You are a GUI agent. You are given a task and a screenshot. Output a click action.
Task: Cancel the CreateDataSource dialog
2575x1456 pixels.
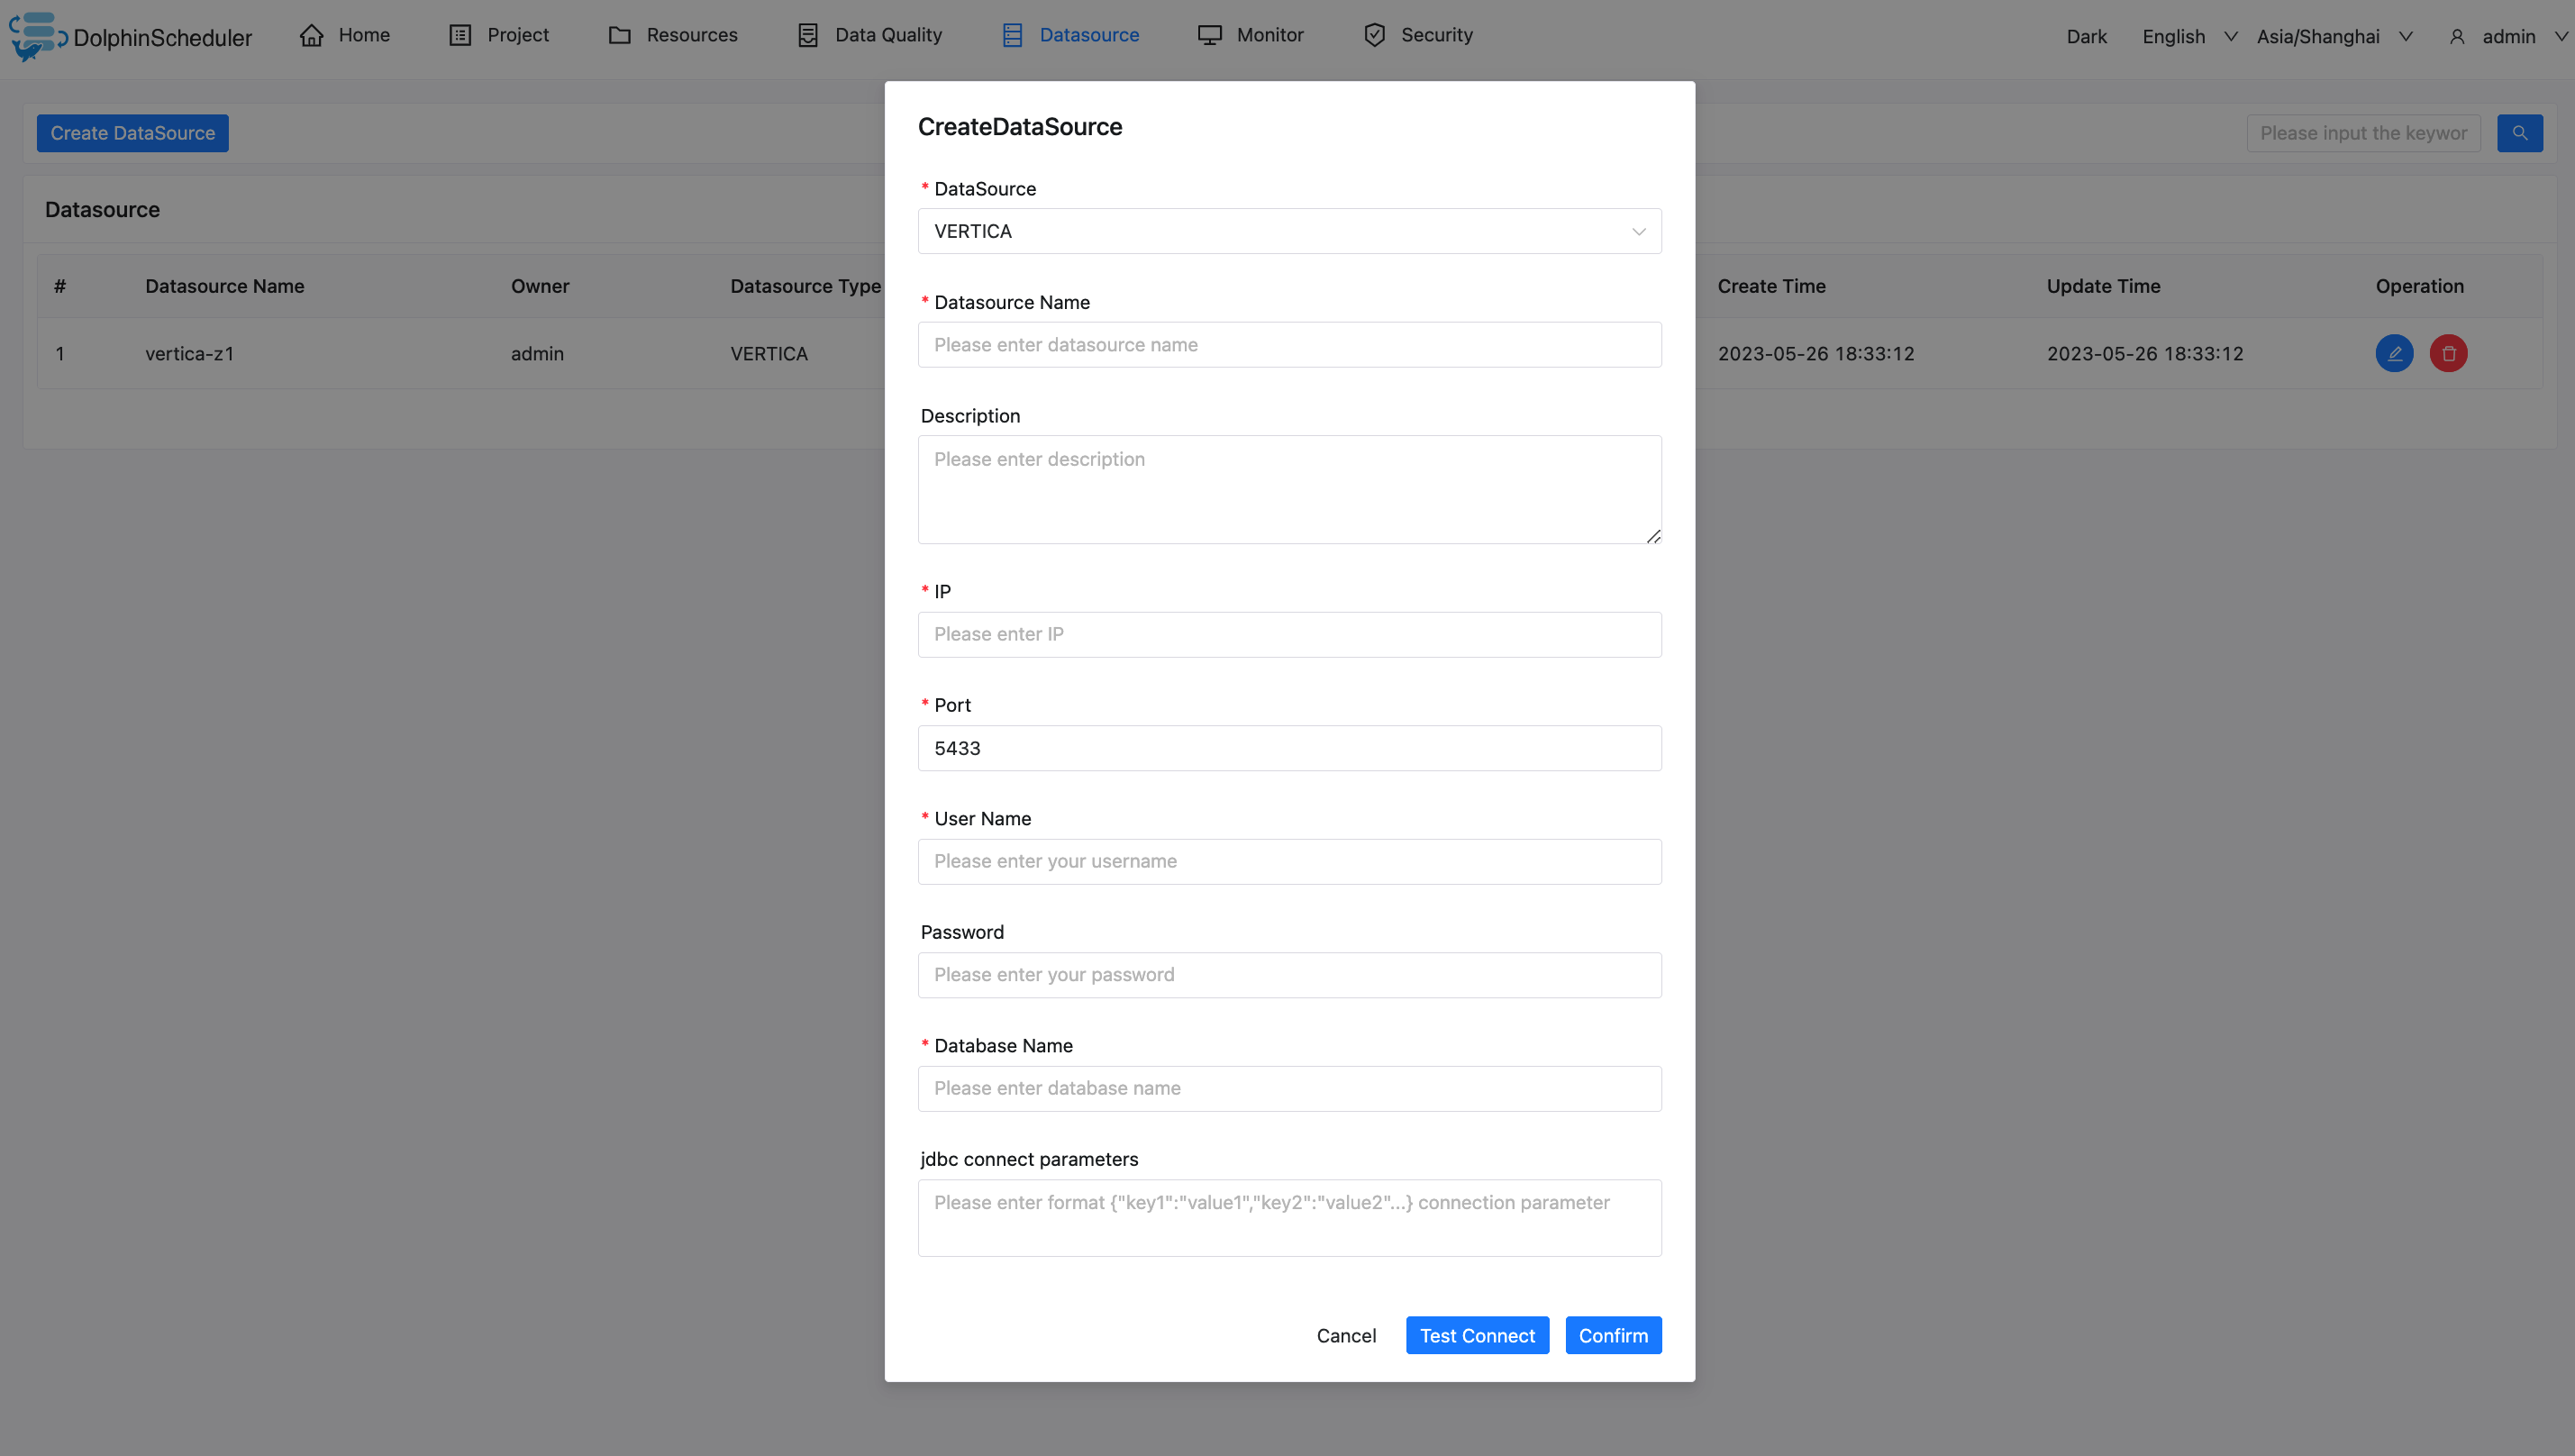click(x=1345, y=1335)
